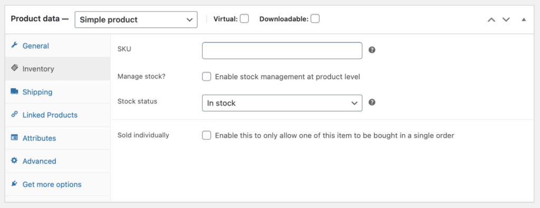This screenshot has width=540, height=208.
Task: Go to Linked Products tab
Action: point(58,115)
